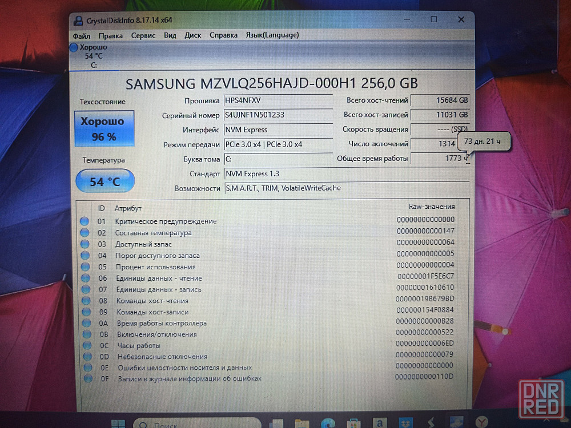The width and height of the screenshot is (571, 428).
Task: Click raw value 000000154F0884
Action: coord(425,310)
